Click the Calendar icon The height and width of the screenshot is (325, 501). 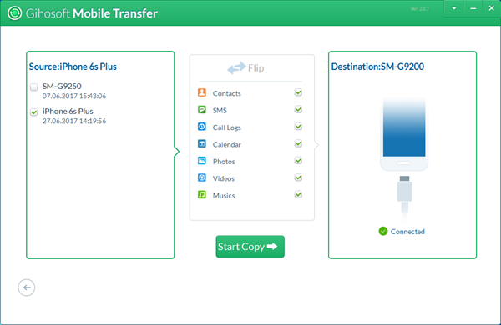(x=202, y=143)
